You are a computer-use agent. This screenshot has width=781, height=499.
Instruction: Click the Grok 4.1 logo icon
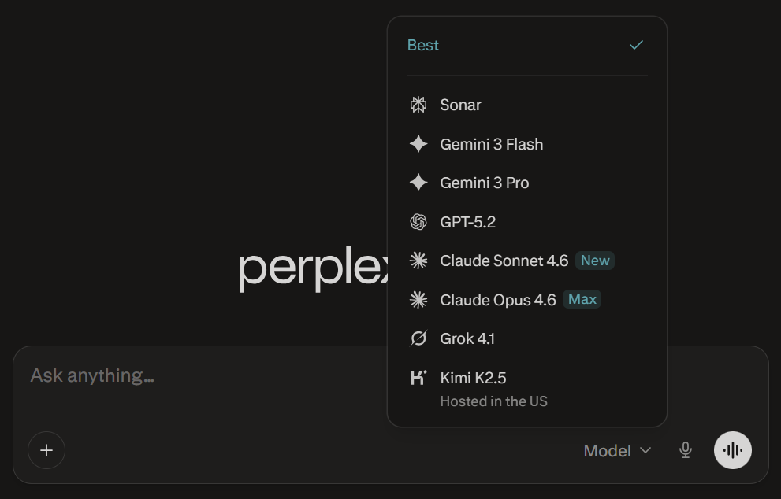click(x=418, y=338)
